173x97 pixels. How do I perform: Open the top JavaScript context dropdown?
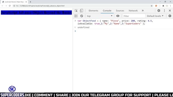pyautogui.click(x=99, y=16)
